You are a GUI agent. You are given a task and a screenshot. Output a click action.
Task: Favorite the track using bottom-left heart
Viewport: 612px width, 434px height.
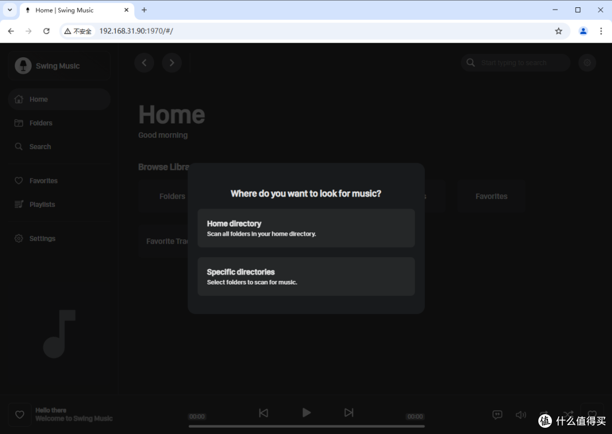coord(19,415)
